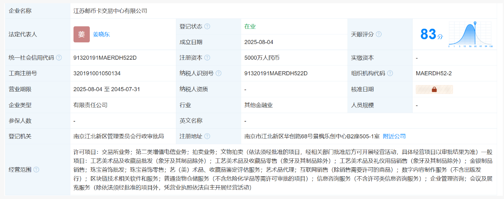Click the score distribution chart
The image size is (504, 199).
(x=471, y=34)
